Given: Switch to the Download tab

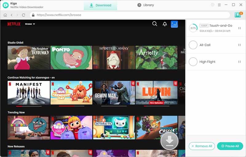Looking at the screenshot, I should click(101, 5).
